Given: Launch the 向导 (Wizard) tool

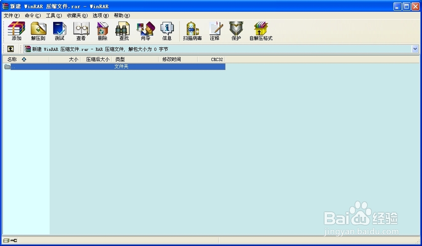Looking at the screenshot, I should click(146, 31).
